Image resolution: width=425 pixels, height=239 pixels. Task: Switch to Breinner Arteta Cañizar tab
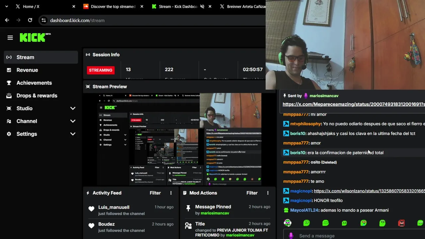point(242,6)
